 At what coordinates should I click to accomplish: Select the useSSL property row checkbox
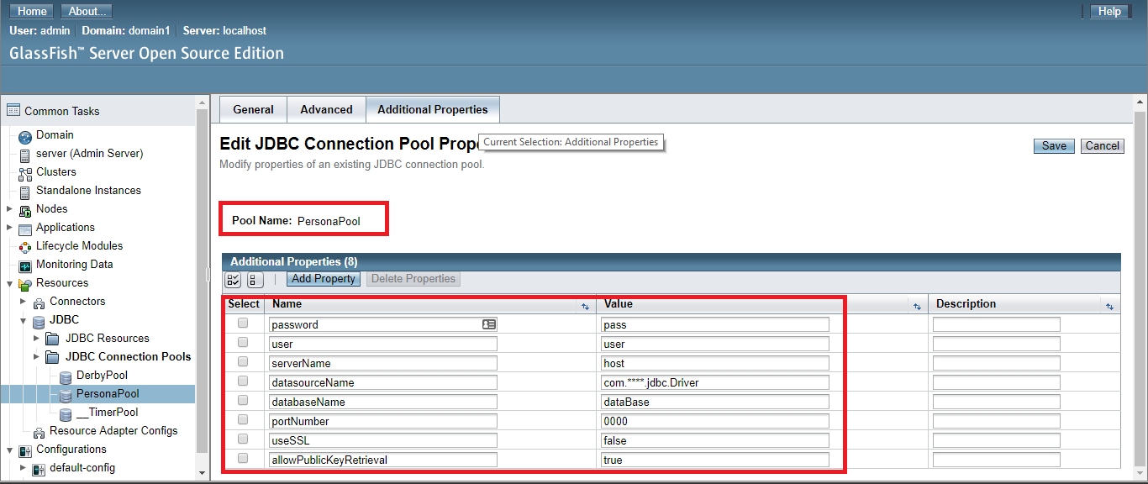[x=243, y=439]
